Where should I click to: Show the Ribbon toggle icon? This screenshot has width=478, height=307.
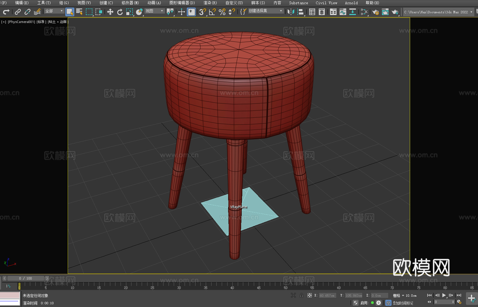[333, 12]
